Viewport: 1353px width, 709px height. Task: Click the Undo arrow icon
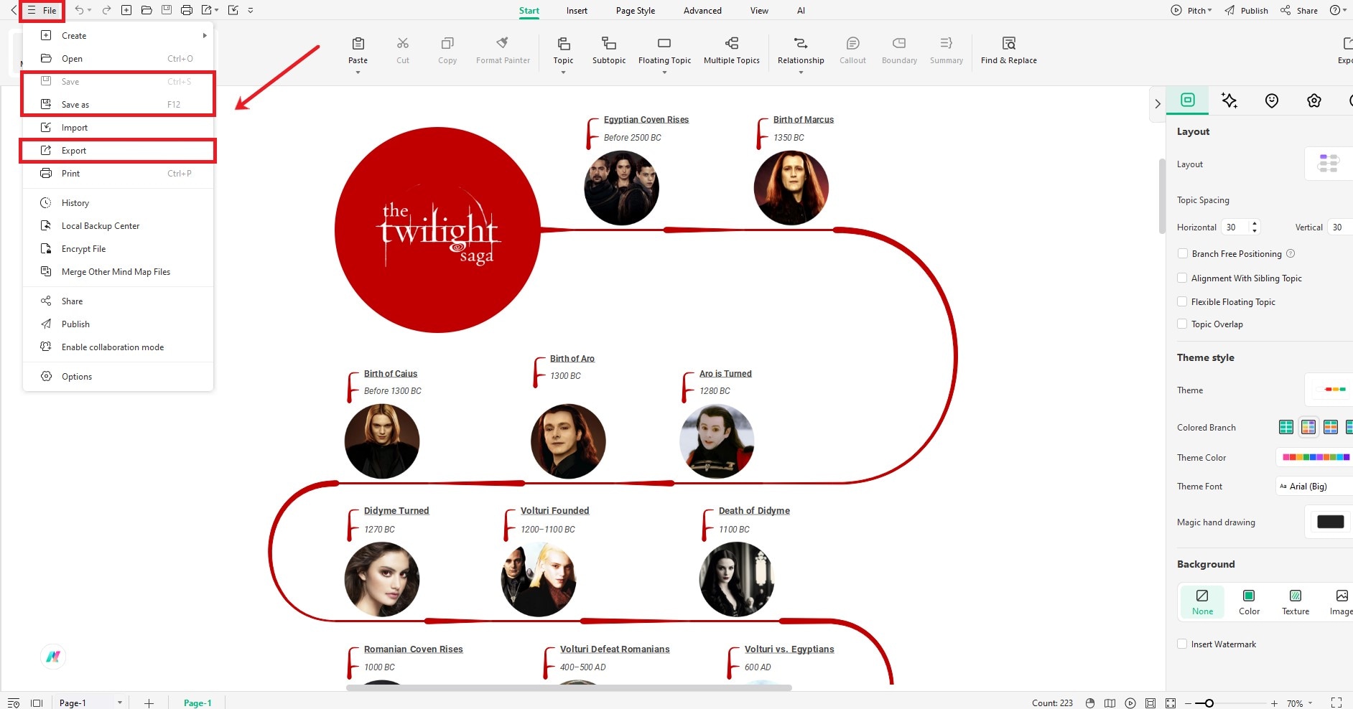coord(79,10)
